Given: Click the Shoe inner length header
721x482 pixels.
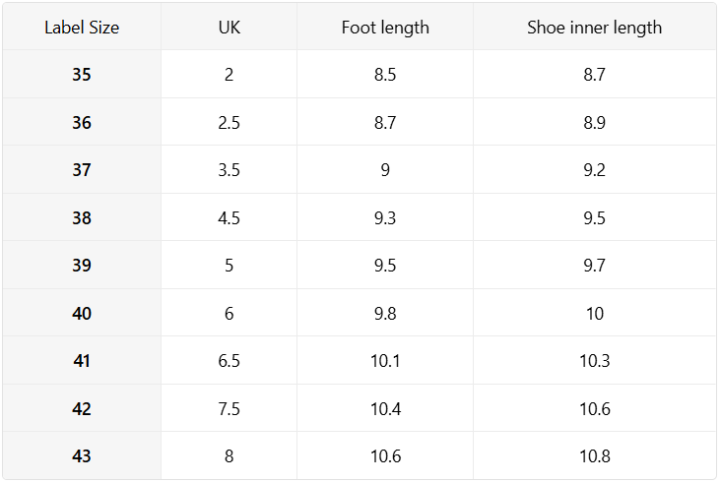Looking at the screenshot, I should 595,28.
